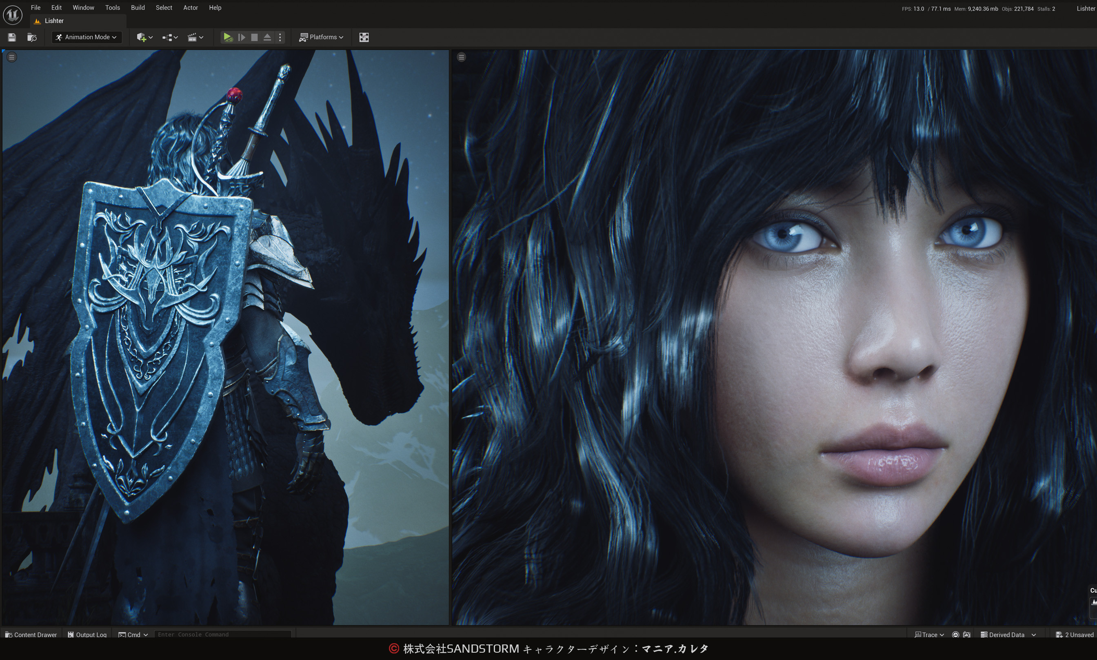1097x660 pixels.
Task: Open the Content Drawer
Action: coord(31,635)
